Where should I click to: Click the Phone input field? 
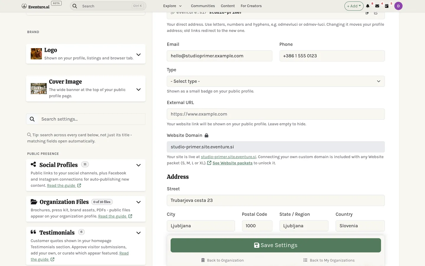(x=332, y=56)
